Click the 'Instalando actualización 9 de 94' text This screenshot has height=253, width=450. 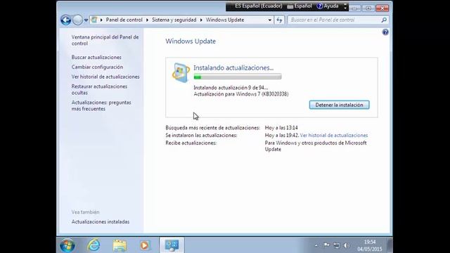click(231, 88)
